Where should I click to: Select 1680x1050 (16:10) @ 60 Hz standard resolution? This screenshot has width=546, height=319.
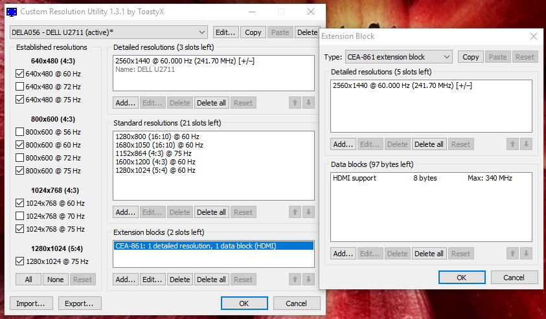(159, 145)
